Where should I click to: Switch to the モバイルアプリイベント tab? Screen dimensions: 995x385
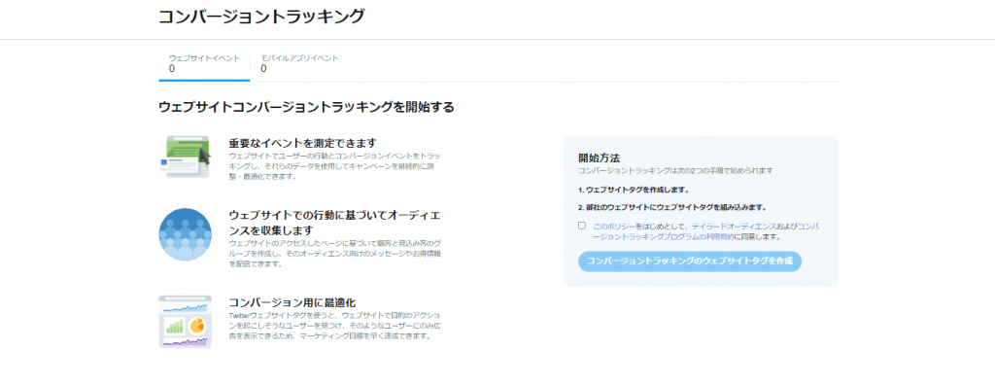pos(299,63)
